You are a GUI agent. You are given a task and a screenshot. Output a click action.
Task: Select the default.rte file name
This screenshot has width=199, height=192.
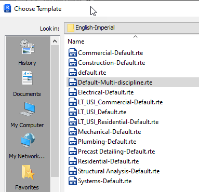click(92, 73)
